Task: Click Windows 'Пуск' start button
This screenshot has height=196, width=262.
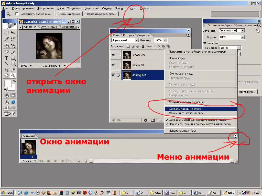Action: [7, 193]
